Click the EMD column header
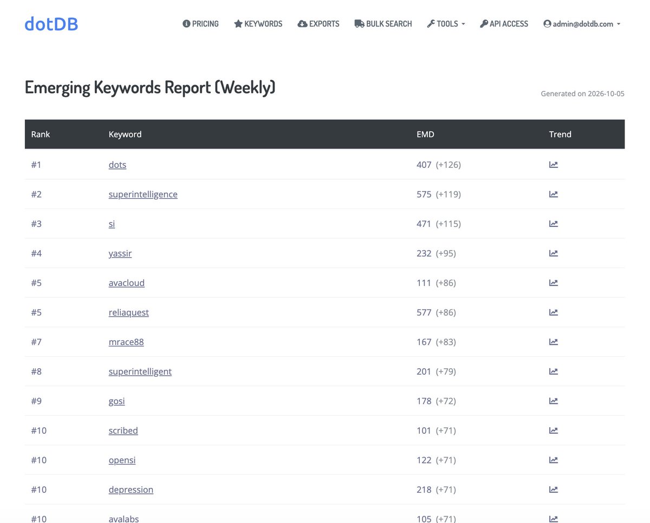 [x=425, y=134]
